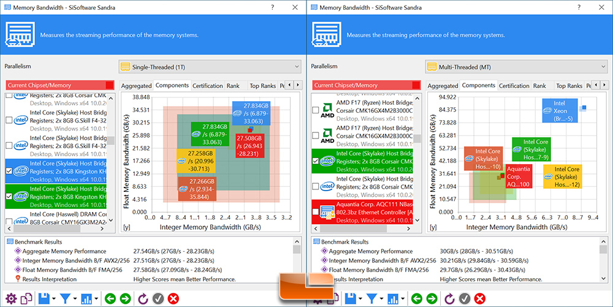The width and height of the screenshot is (613, 307).
Task: Open the Single-Threaded (1T) parallelism dropdown
Action: 210,67
